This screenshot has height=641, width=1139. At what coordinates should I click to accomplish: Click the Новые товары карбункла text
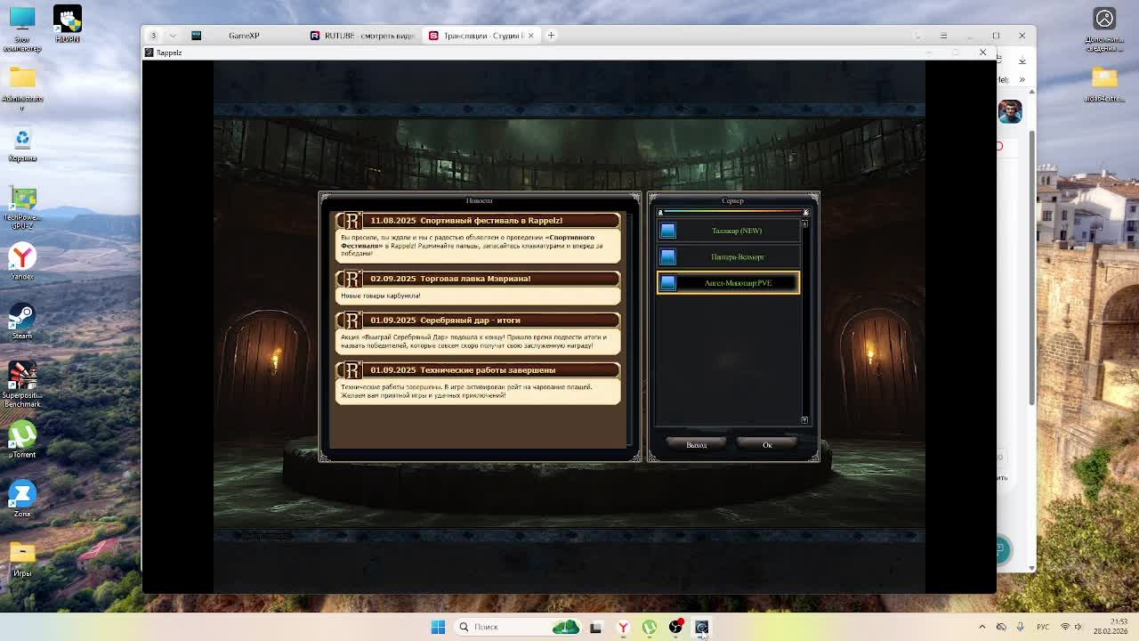pos(380,296)
